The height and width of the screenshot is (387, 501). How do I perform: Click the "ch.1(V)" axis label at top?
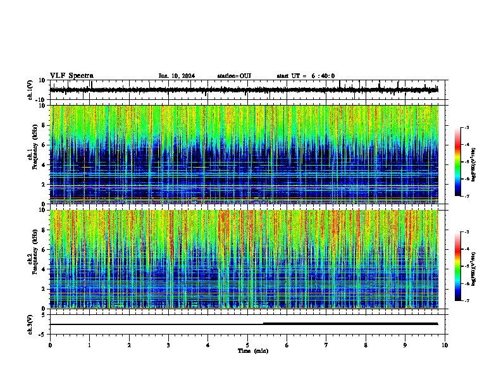point(30,90)
